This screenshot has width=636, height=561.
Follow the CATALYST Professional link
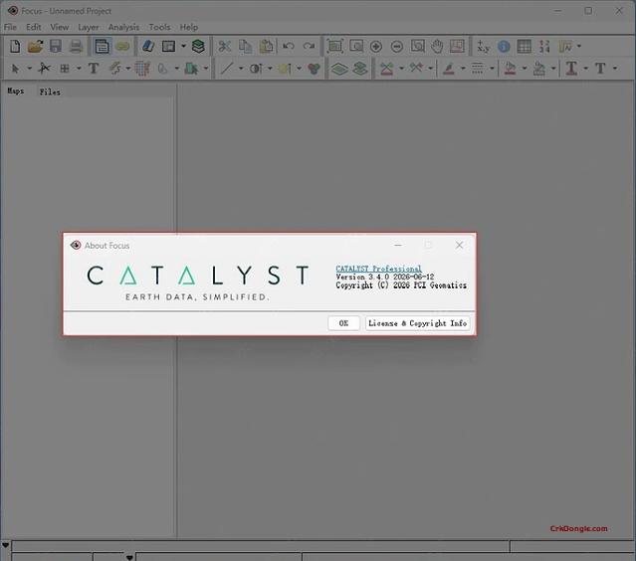coord(378,269)
